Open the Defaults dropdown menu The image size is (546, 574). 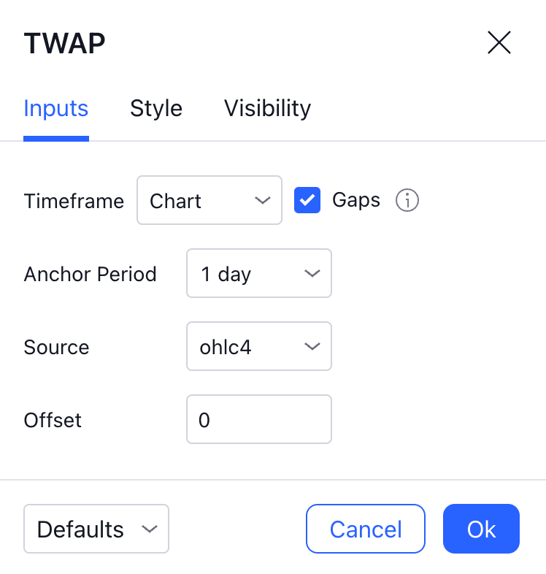click(x=96, y=529)
